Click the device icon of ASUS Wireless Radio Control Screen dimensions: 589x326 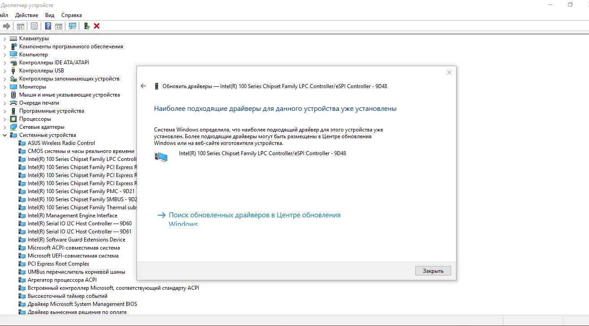tap(22, 143)
